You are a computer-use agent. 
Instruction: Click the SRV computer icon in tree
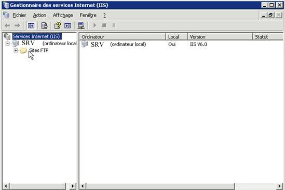(16, 43)
